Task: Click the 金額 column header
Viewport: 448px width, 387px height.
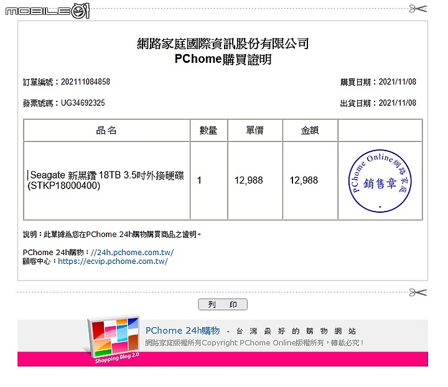Action: pos(310,130)
